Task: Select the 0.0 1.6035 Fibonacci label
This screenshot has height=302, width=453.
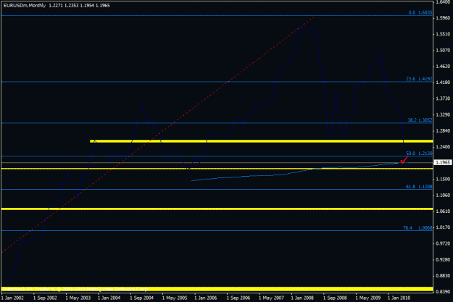Action: click(420, 12)
